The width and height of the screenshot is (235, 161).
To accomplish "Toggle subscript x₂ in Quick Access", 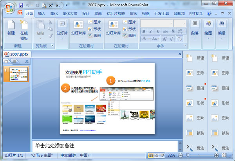I will (58, 5).
